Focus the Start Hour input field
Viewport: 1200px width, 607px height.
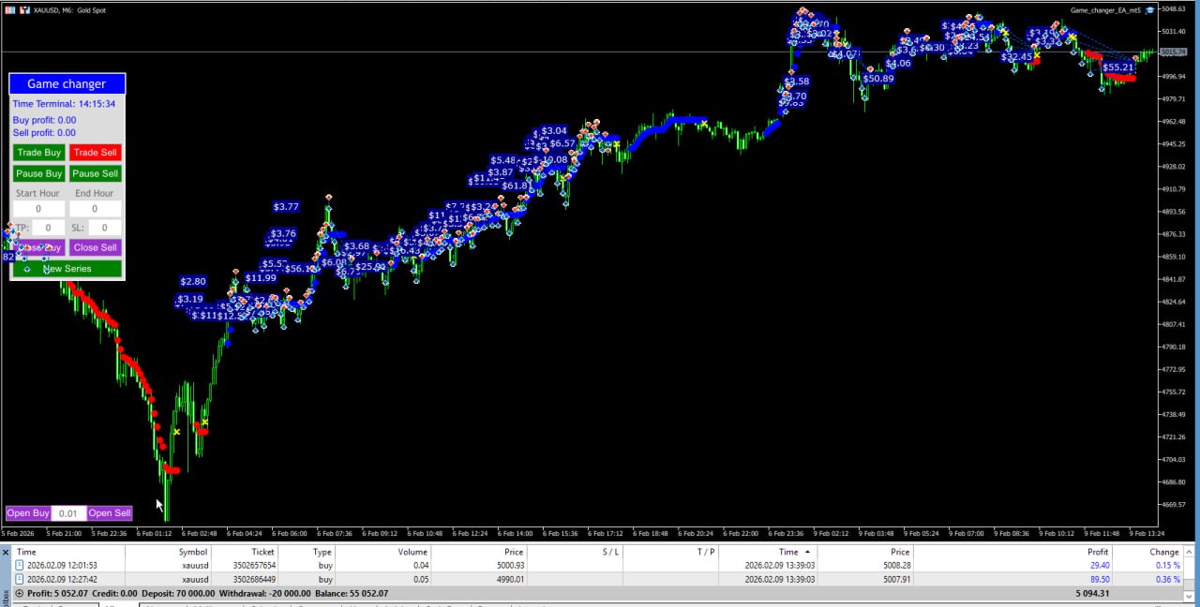tap(38, 209)
